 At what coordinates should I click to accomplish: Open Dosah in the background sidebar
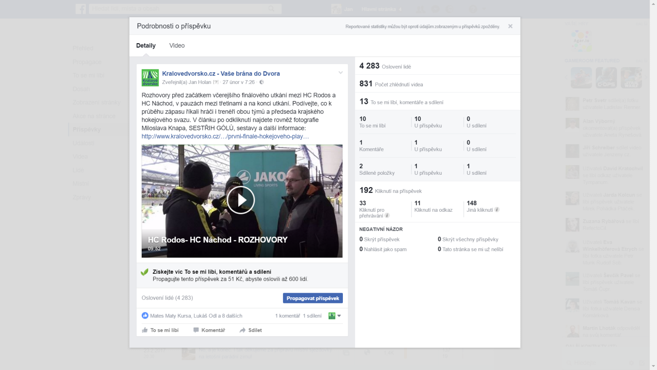[x=81, y=89]
